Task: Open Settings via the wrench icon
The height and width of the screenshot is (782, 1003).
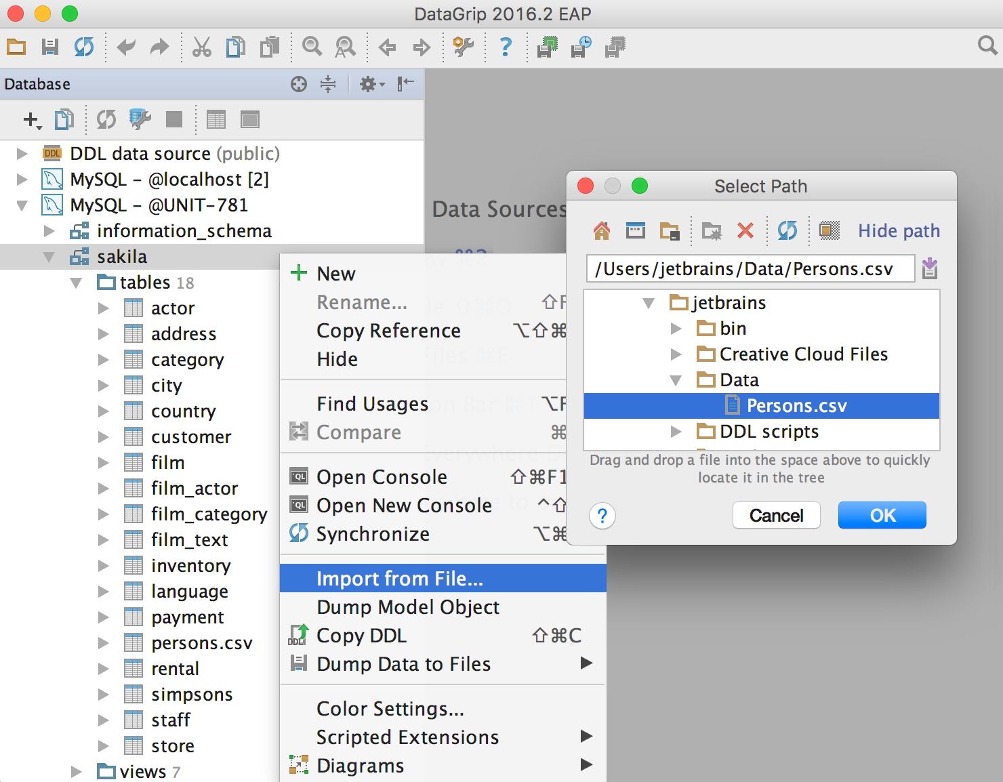Action: 464,47
